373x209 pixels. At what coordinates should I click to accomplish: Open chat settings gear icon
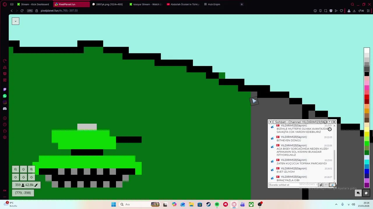coord(330,129)
